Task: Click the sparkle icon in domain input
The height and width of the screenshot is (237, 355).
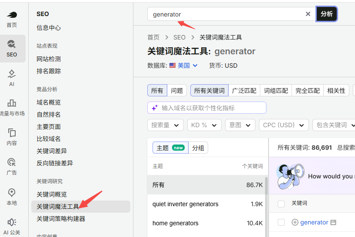Action: click(x=155, y=108)
